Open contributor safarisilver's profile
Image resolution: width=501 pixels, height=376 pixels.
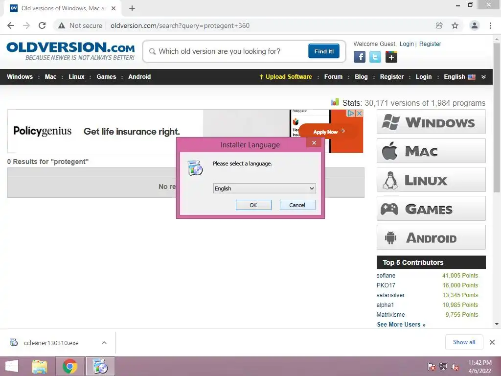coord(390,295)
